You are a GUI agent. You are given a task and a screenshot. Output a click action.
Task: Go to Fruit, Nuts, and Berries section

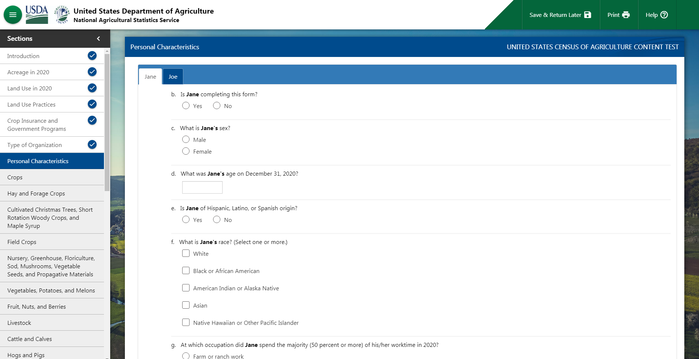[52, 306]
